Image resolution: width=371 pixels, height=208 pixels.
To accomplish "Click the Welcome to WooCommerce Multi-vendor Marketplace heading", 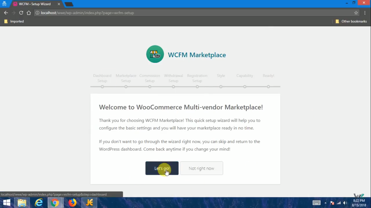I will pyautogui.click(x=181, y=107).
